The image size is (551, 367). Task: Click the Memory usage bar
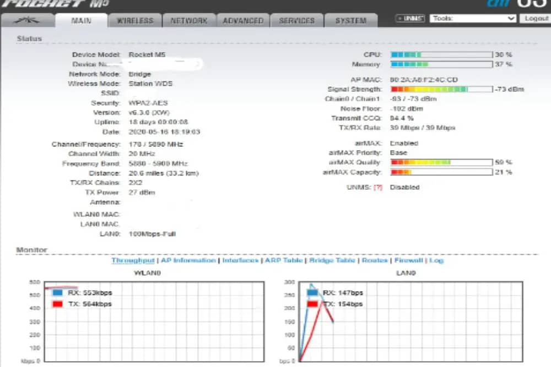pyautogui.click(x=442, y=64)
